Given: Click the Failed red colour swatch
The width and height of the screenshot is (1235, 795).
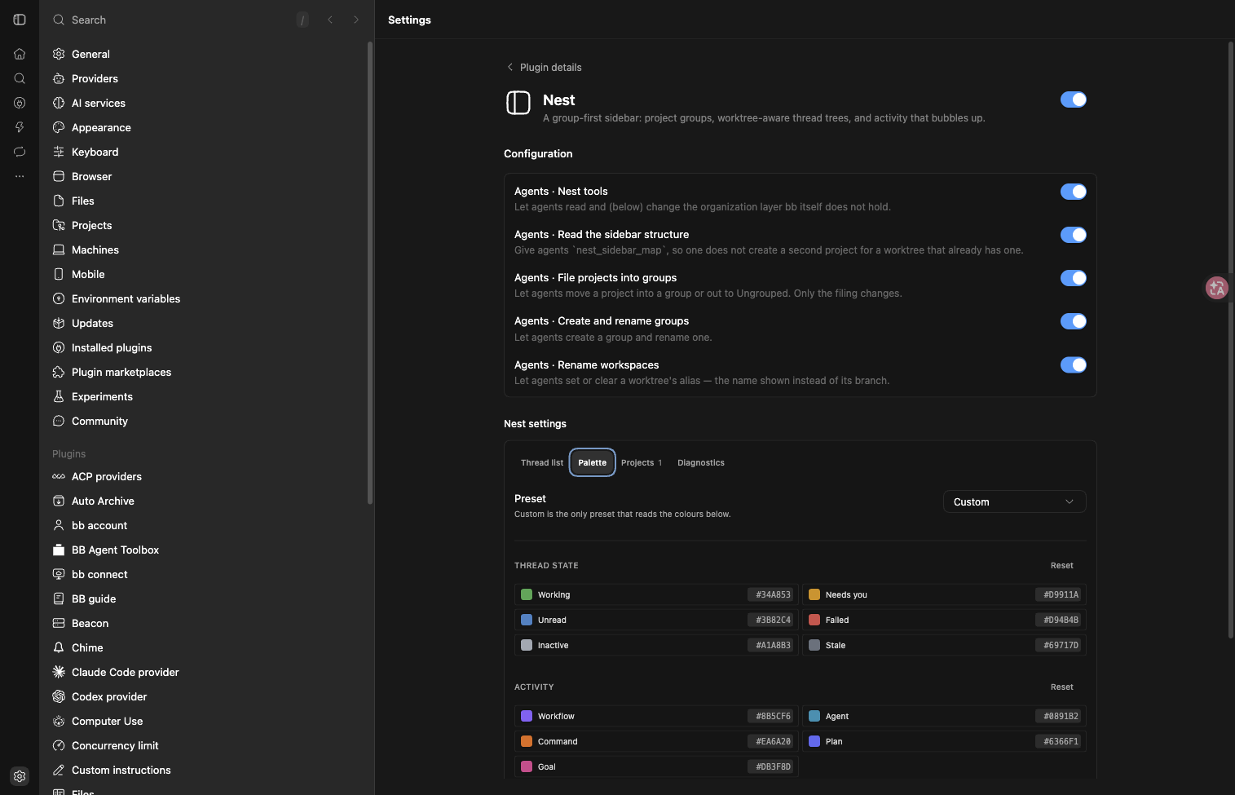Looking at the screenshot, I should coord(814,620).
